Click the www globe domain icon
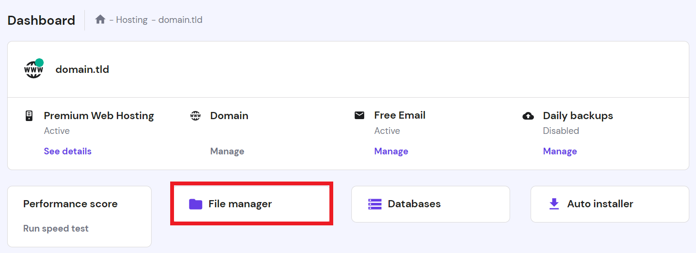Screen dimensions: 696x253 (34, 70)
